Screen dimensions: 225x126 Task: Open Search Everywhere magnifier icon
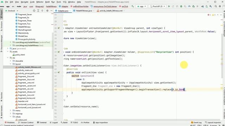point(216,6)
